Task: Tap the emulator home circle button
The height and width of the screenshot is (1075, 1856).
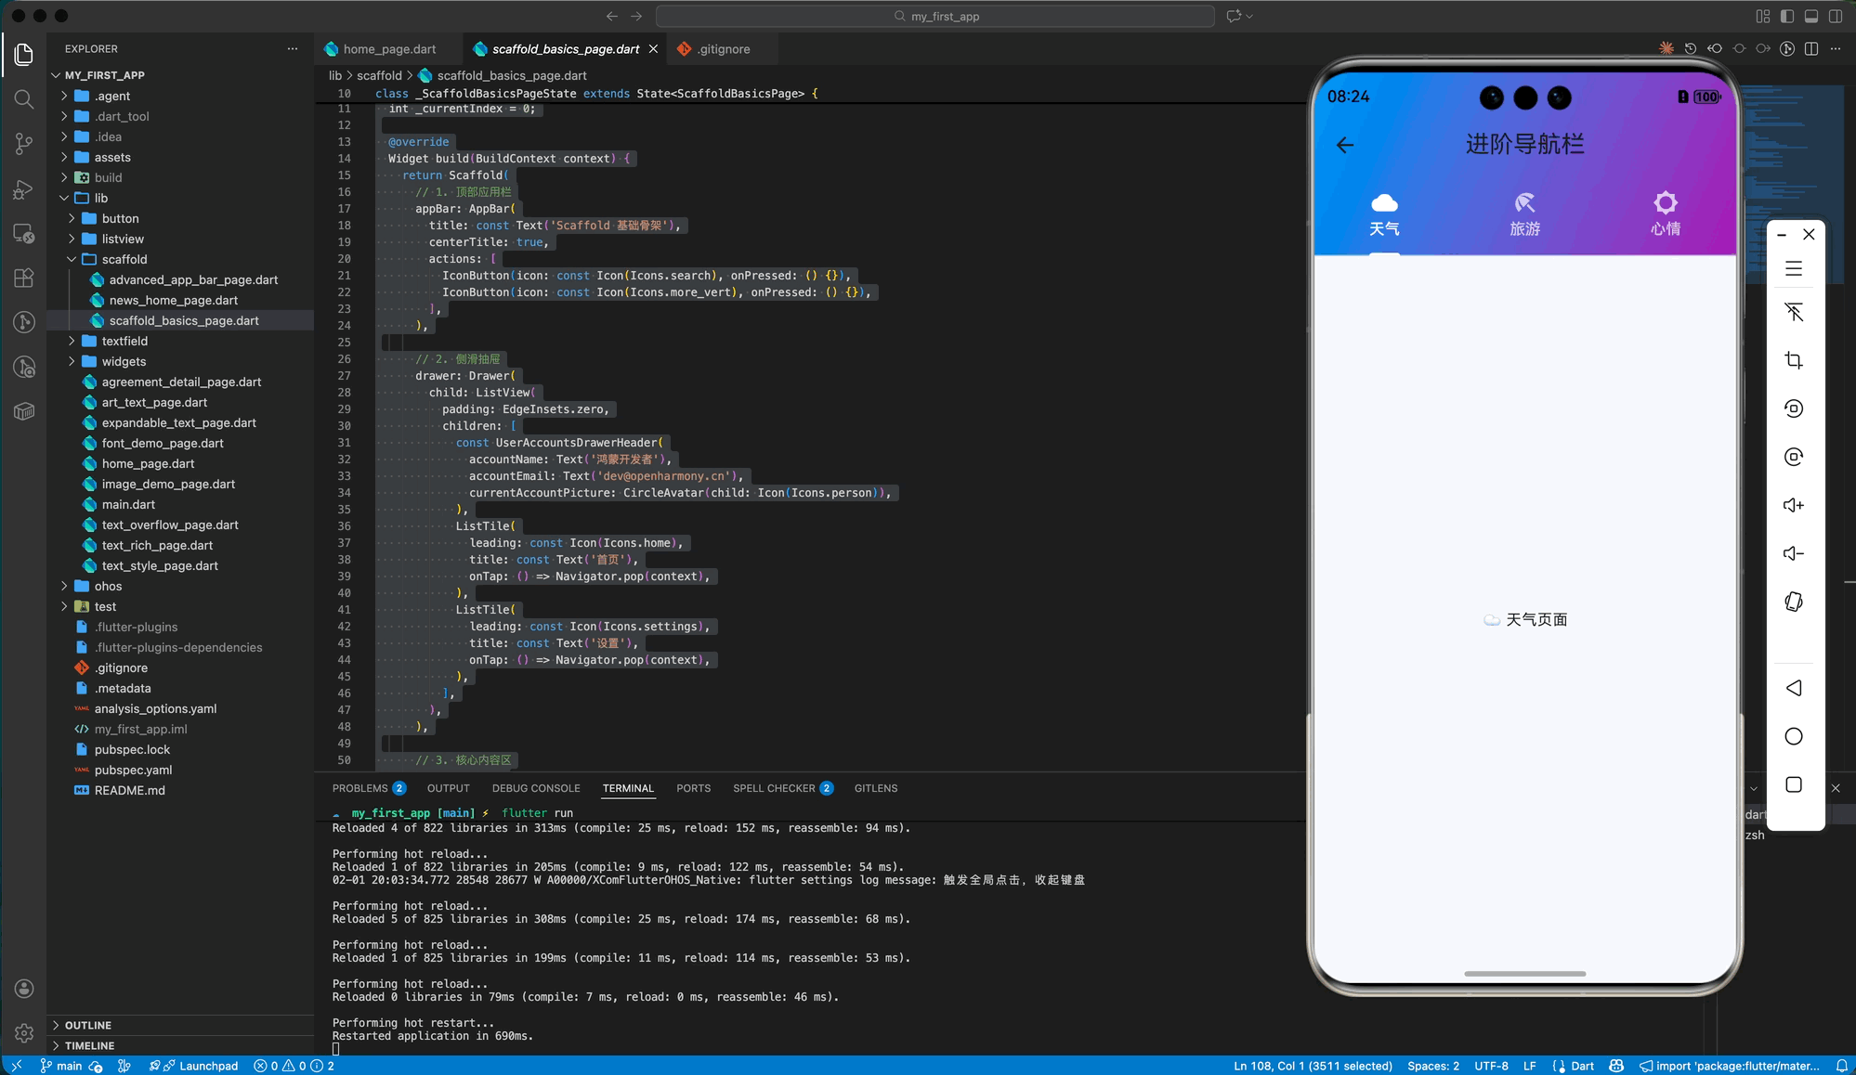Action: [1793, 736]
